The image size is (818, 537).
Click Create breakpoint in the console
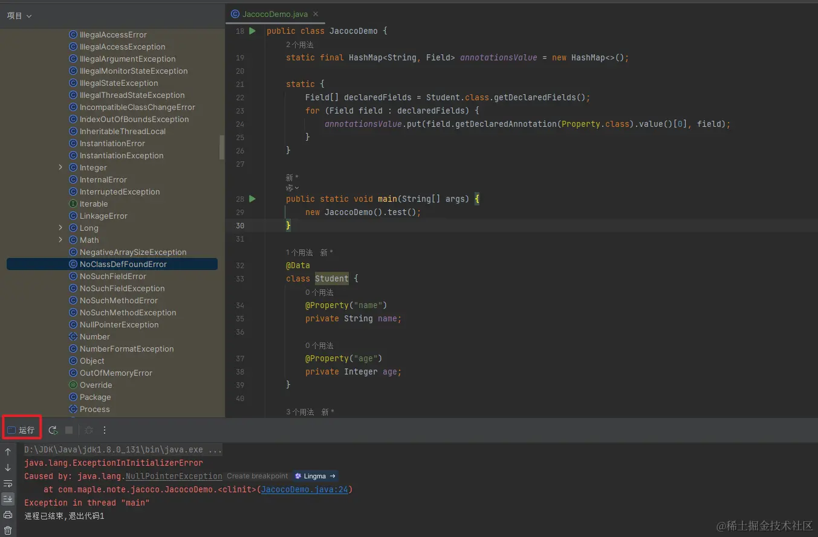pos(258,477)
